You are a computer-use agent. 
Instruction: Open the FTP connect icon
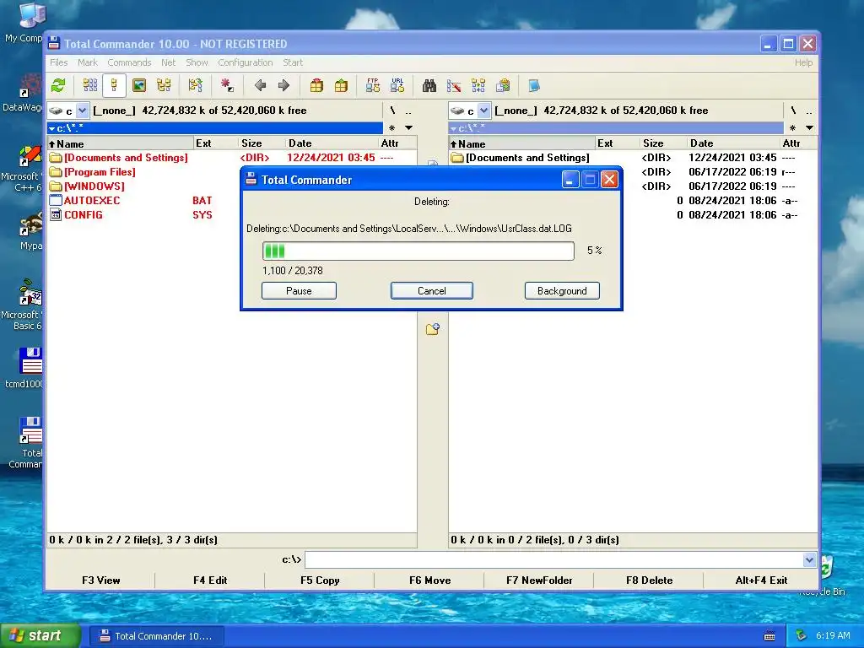pyautogui.click(x=372, y=85)
